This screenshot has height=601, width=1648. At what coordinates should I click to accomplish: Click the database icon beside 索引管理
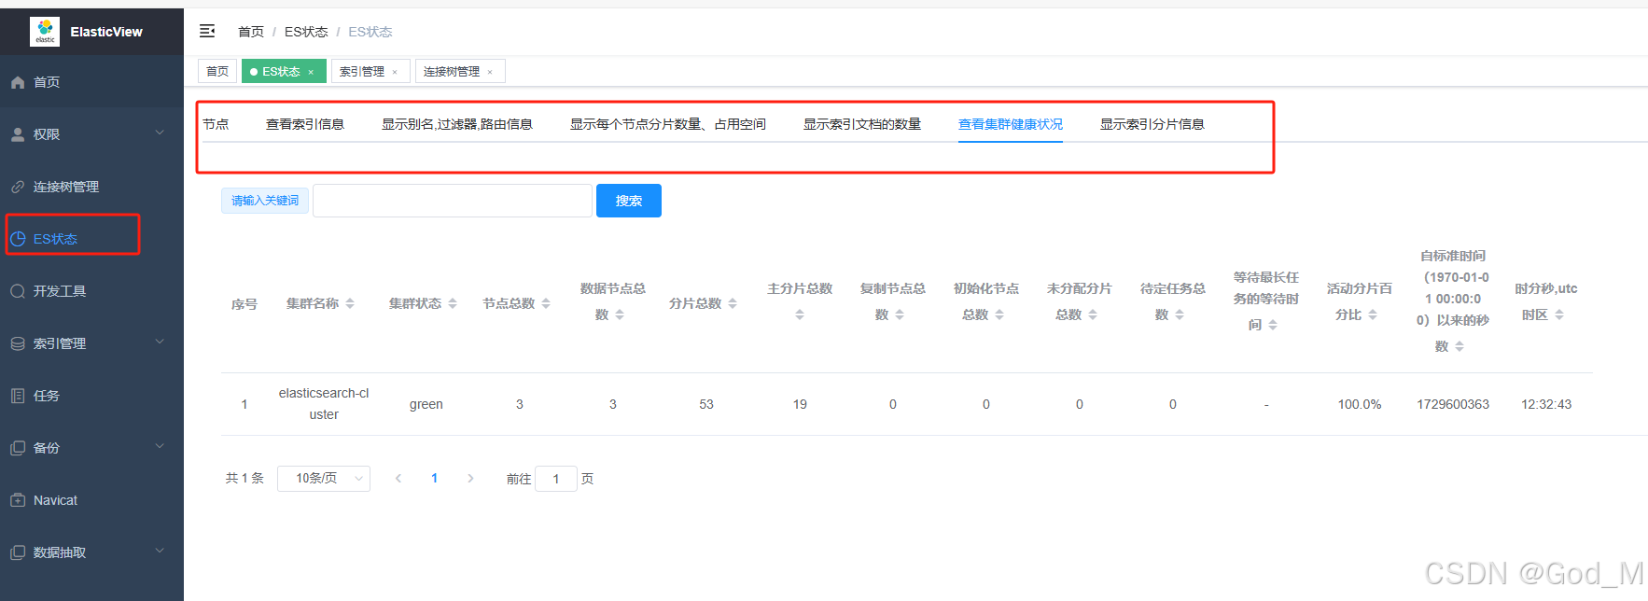[18, 343]
